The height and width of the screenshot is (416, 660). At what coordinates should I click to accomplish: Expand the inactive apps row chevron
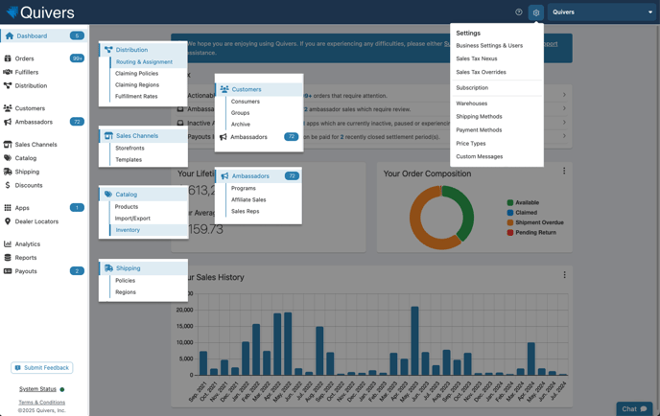[x=564, y=123]
